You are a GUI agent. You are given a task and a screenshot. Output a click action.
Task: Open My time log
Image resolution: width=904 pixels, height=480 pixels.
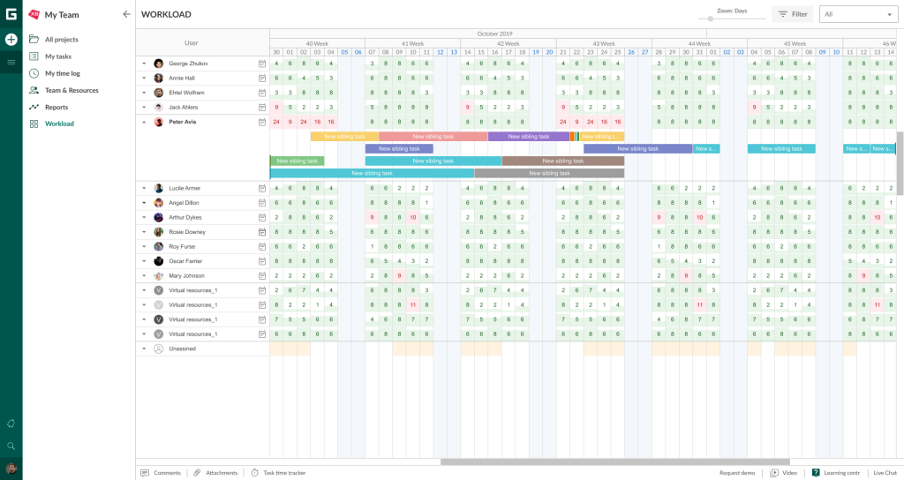pos(63,73)
